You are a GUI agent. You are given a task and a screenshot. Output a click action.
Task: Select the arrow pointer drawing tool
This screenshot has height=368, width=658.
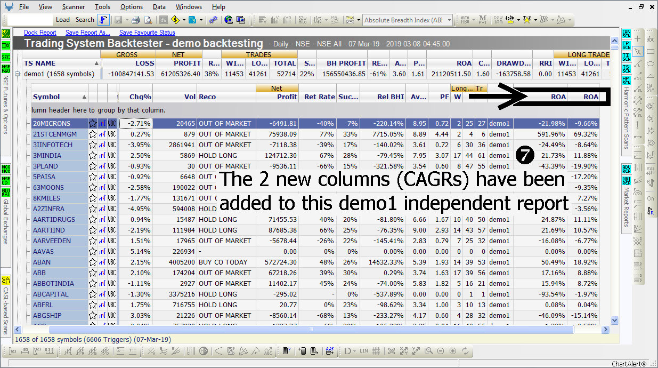[x=638, y=51]
